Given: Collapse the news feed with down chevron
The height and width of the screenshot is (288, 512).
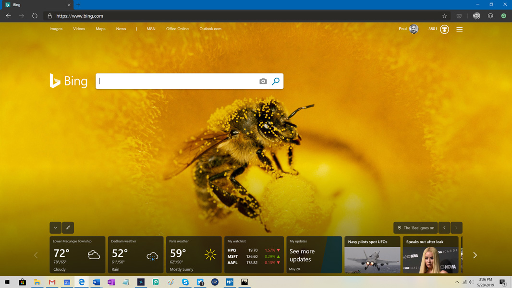Looking at the screenshot, I should point(56,228).
